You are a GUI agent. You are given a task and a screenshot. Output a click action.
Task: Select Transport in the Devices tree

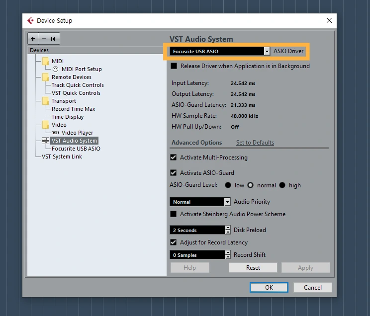[x=64, y=101]
